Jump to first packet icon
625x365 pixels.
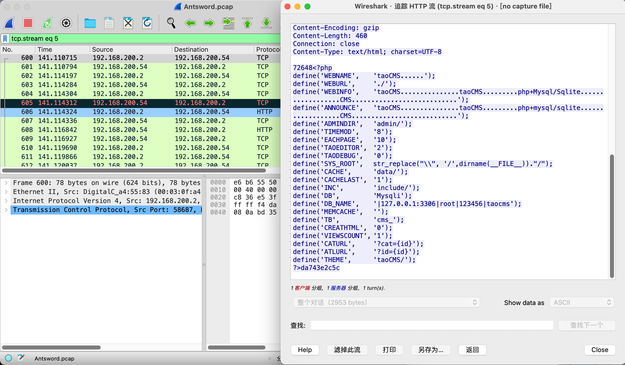click(x=247, y=23)
